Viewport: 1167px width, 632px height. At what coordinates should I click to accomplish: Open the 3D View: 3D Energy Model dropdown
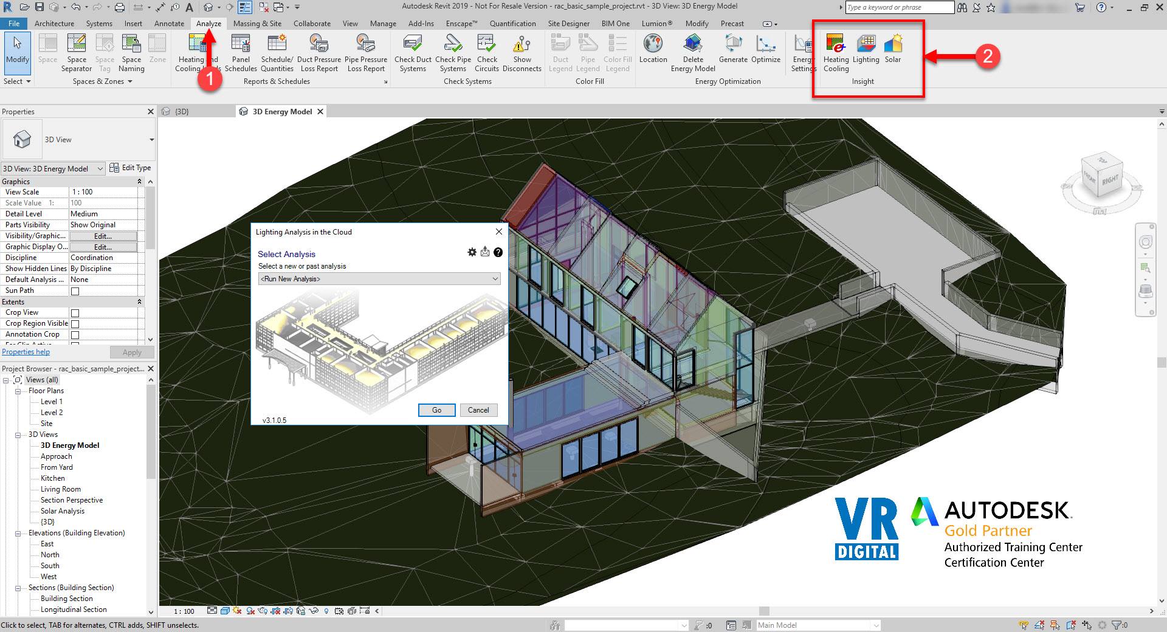(x=53, y=168)
